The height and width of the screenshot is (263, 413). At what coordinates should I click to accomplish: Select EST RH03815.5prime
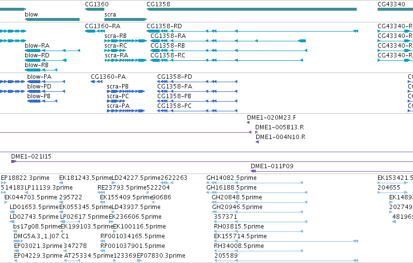click(259, 231)
